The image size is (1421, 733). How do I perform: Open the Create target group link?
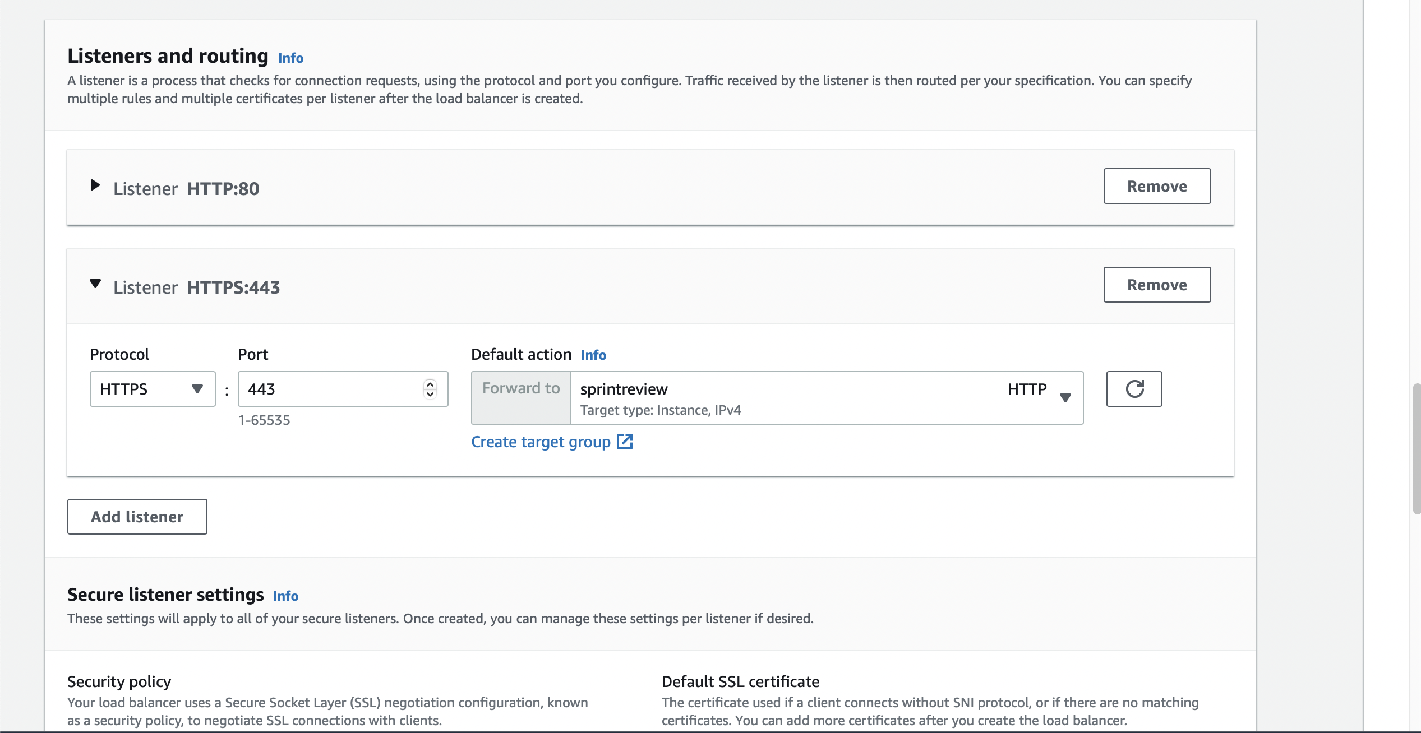pyautogui.click(x=541, y=442)
